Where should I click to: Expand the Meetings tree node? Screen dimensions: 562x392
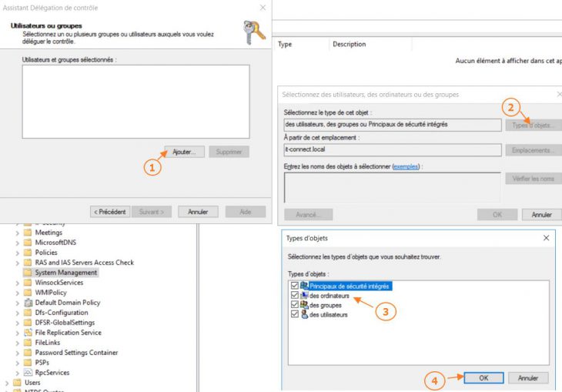point(18,233)
